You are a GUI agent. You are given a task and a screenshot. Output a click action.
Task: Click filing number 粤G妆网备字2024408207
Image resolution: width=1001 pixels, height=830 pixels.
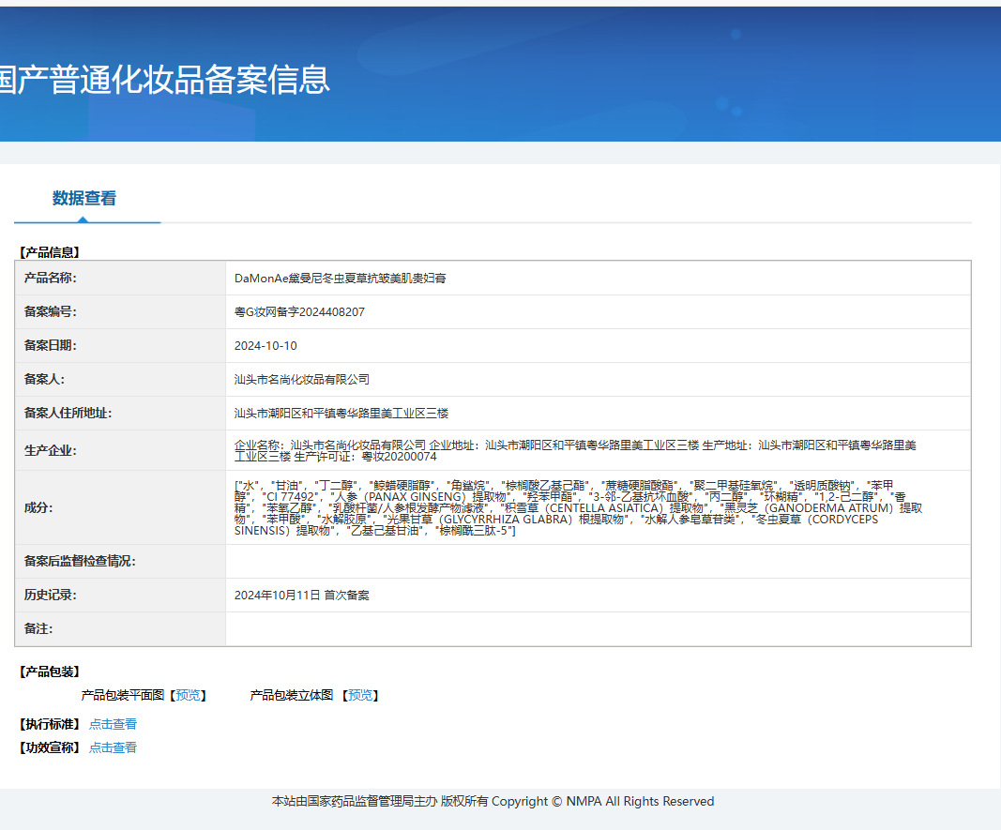(299, 312)
